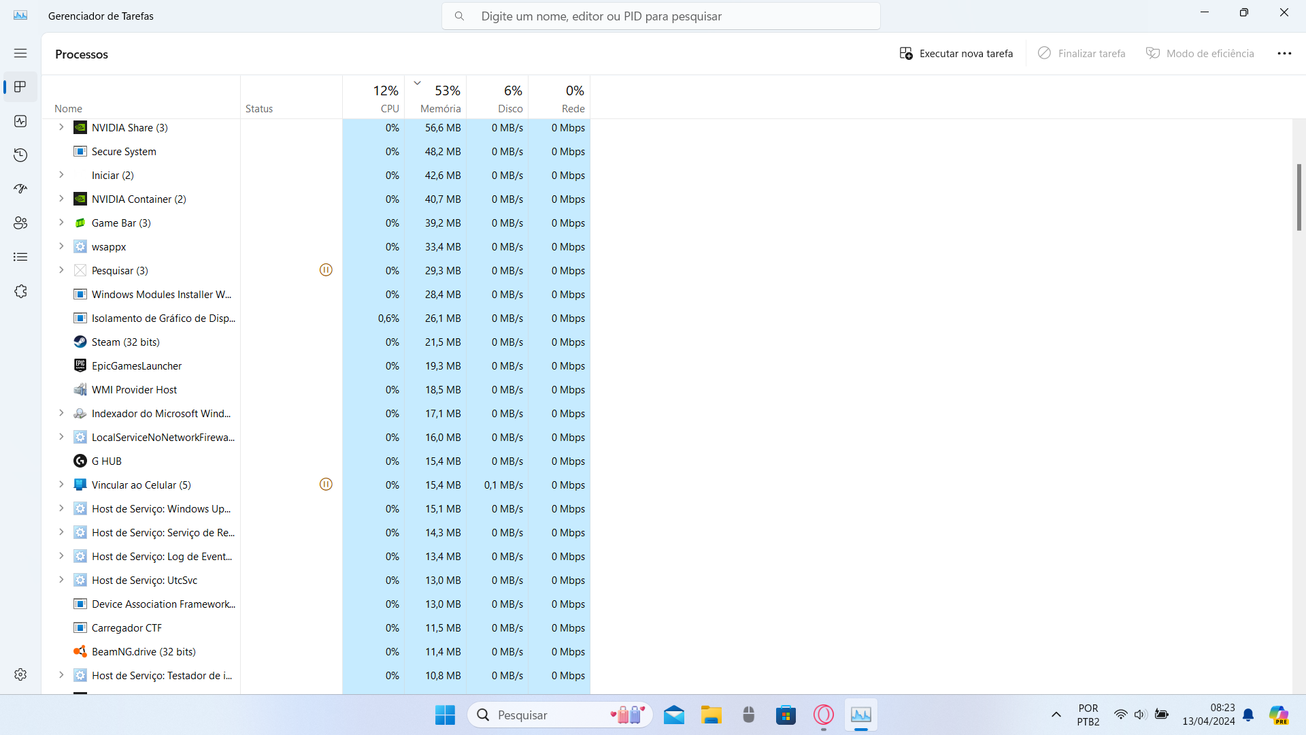Screen dimensions: 1306x735
Task: Open Microsoft Store from taskbar
Action: tap(786, 715)
